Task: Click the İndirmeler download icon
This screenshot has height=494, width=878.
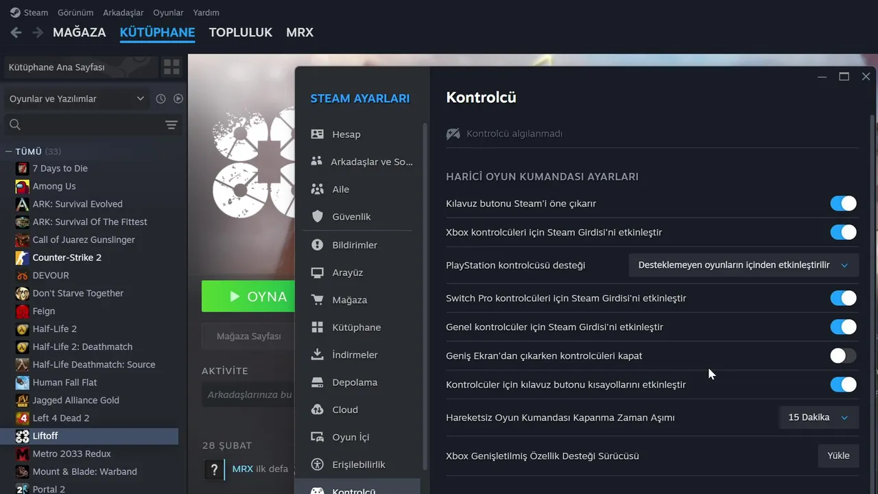Action: coord(317,355)
